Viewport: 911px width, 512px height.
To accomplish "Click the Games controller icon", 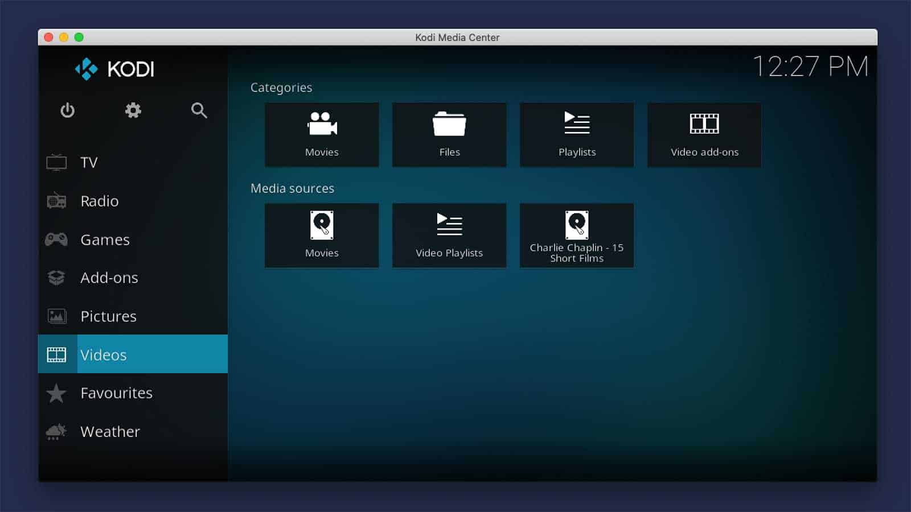I will (56, 240).
